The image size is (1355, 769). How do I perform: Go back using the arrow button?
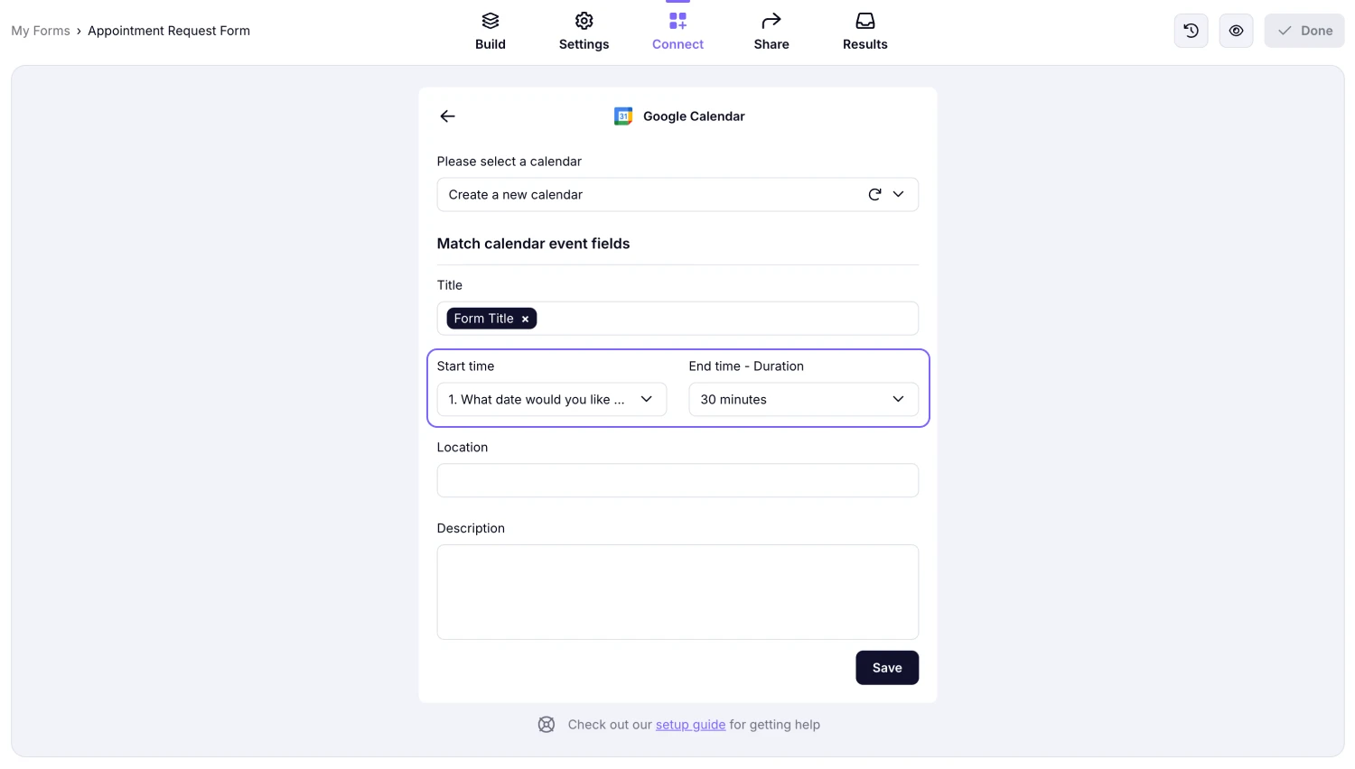[x=447, y=116]
